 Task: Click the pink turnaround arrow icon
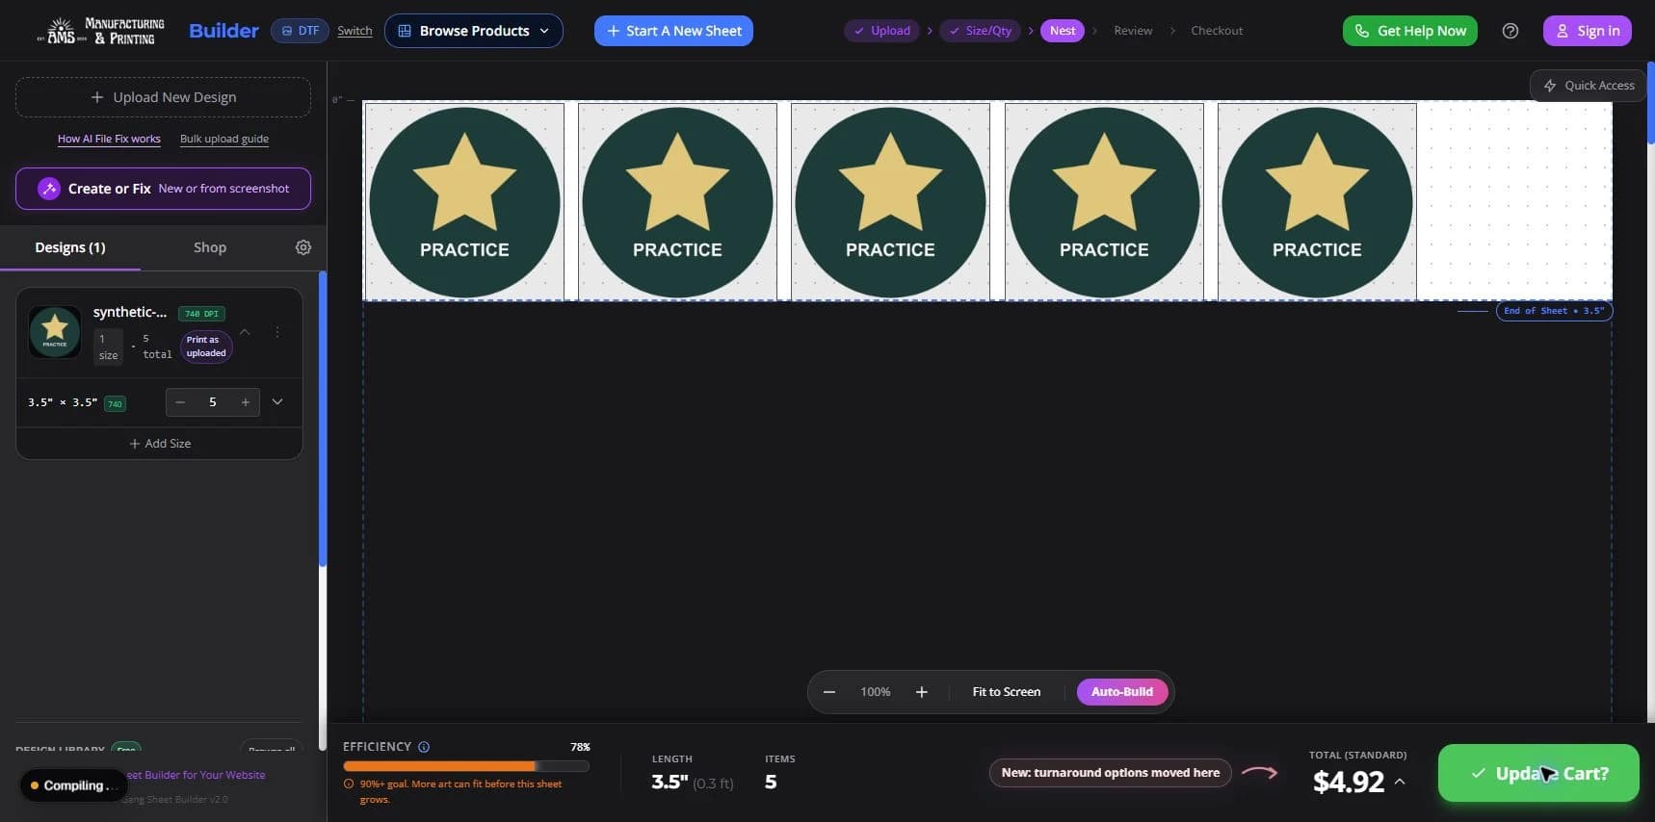coord(1259,772)
